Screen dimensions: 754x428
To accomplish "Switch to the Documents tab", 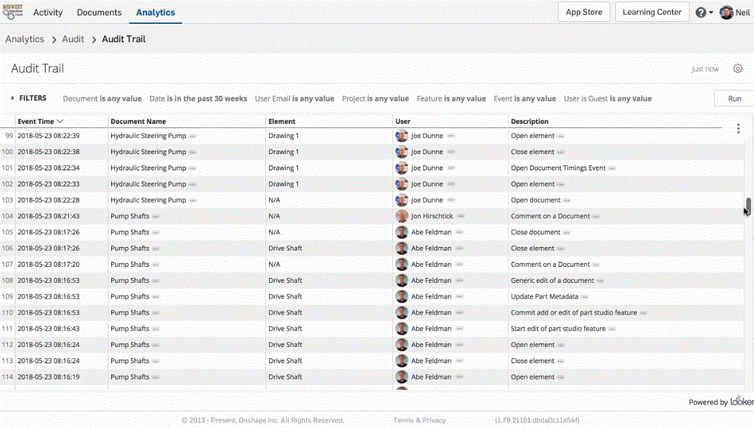I will click(x=99, y=13).
